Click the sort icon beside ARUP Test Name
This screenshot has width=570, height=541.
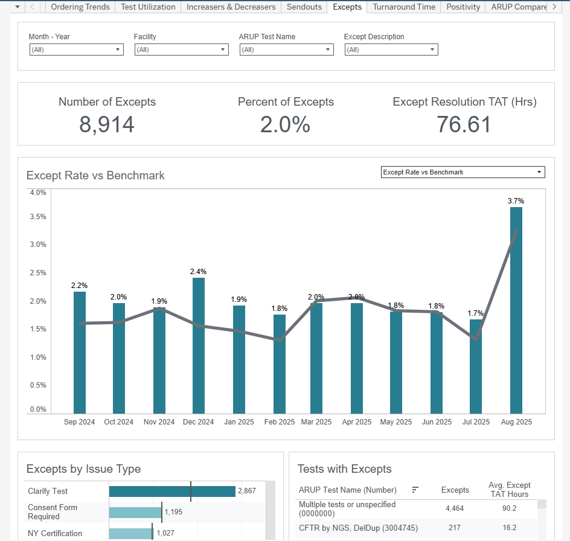[x=415, y=490]
